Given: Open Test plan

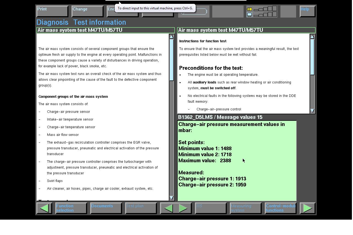Looking at the screenshot, I should (x=141, y=208).
